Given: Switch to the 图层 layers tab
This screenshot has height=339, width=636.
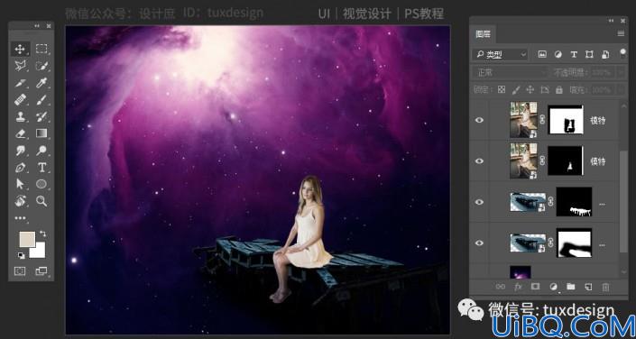Looking at the screenshot, I should [483, 34].
